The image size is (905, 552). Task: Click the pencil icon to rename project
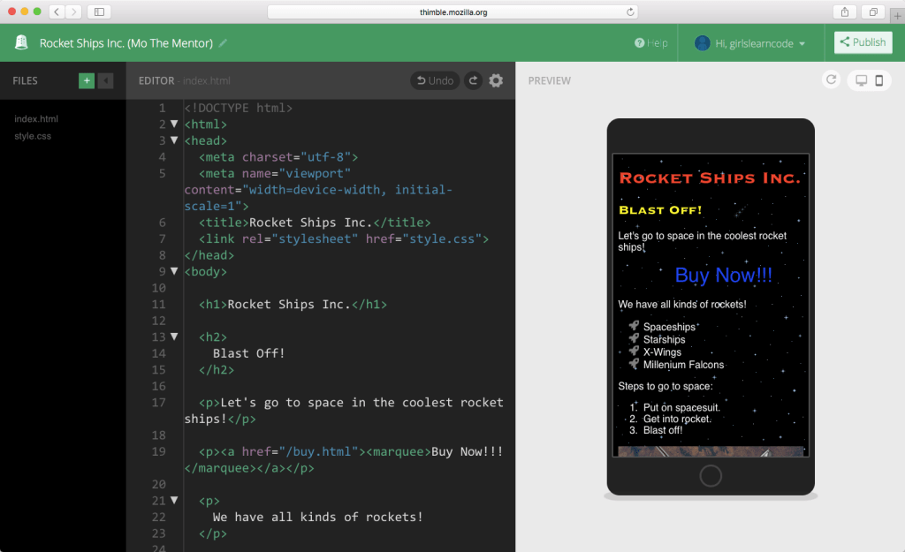(224, 43)
